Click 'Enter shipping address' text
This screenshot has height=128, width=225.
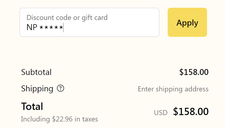pos(173,89)
